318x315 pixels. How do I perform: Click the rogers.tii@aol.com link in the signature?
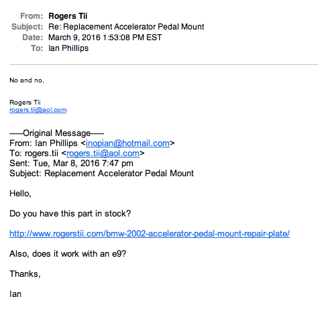(x=38, y=110)
